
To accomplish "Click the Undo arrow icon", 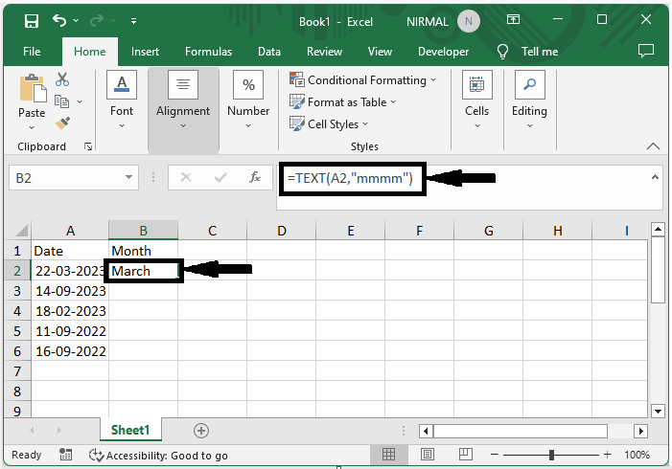I will coord(59,20).
